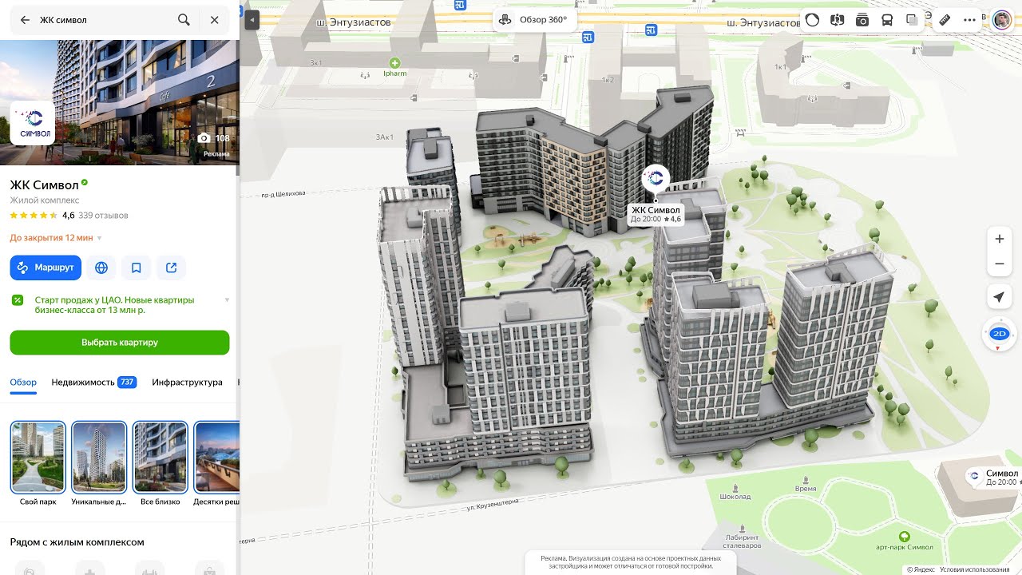Click the Ipharm pharmacy map marker
The width and height of the screenshot is (1022, 575).
(x=394, y=63)
